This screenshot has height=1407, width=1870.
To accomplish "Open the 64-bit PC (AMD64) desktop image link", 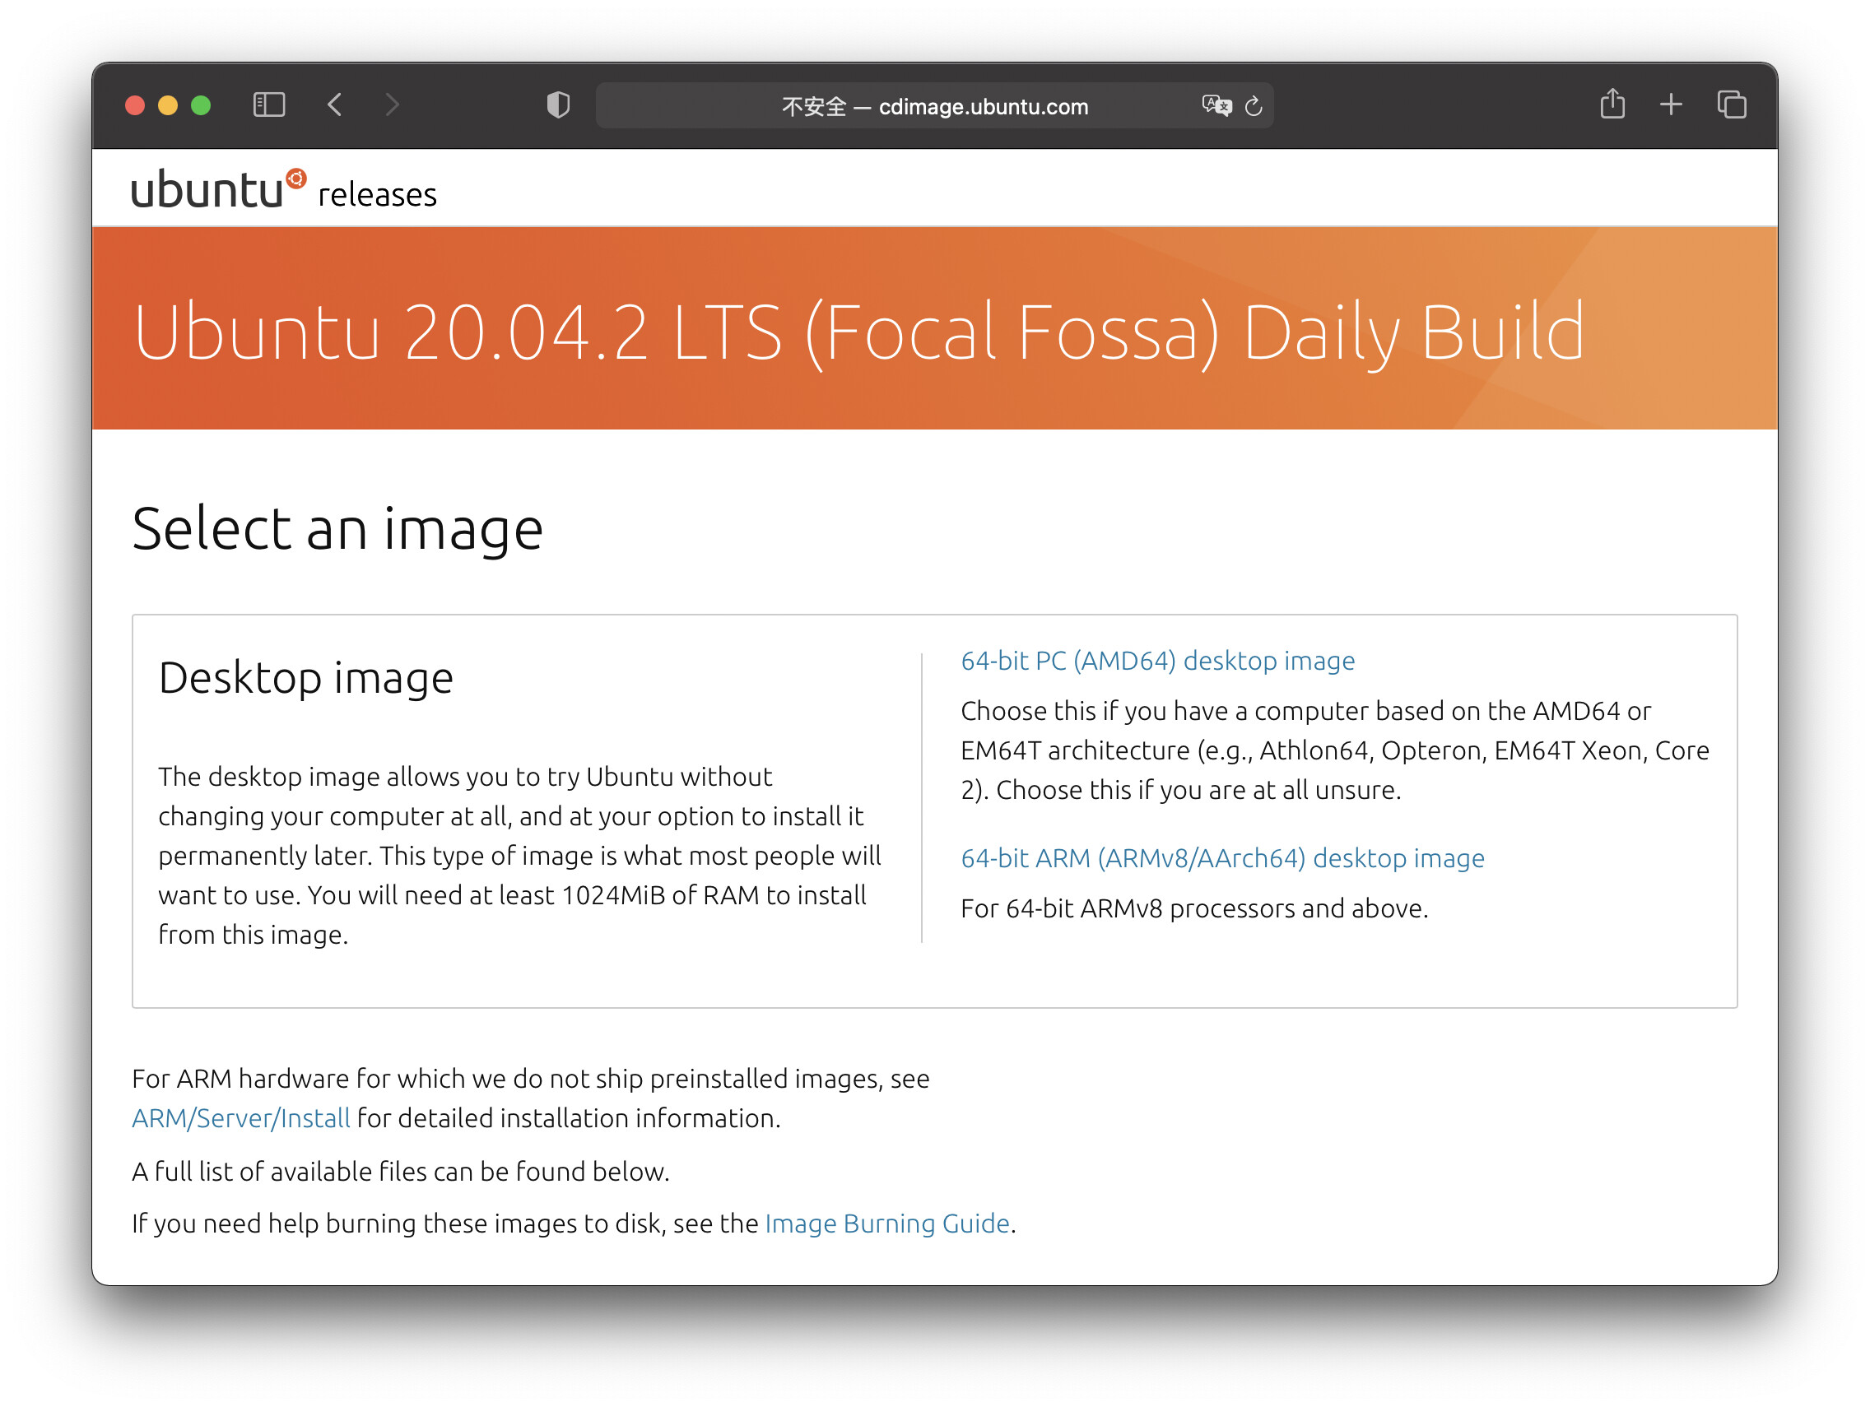I will tap(1157, 660).
